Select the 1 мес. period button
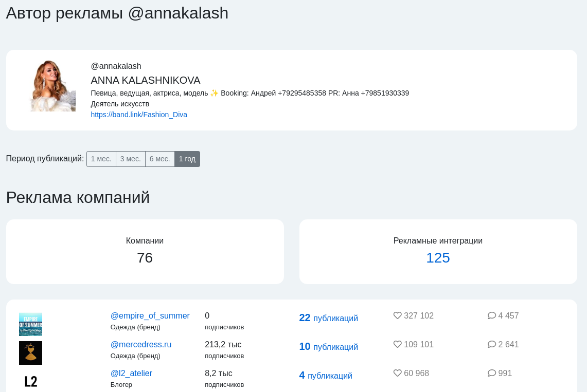Viewport: 587px width, 392px height. click(x=101, y=159)
